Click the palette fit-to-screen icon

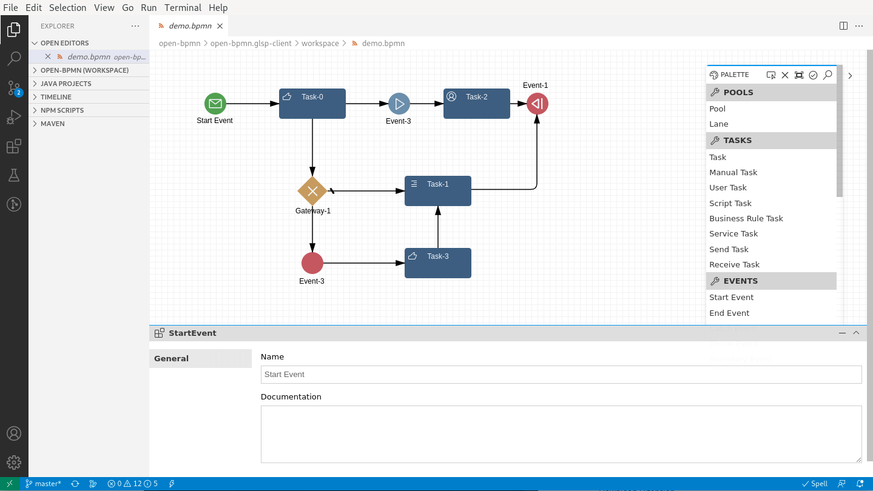[799, 75]
